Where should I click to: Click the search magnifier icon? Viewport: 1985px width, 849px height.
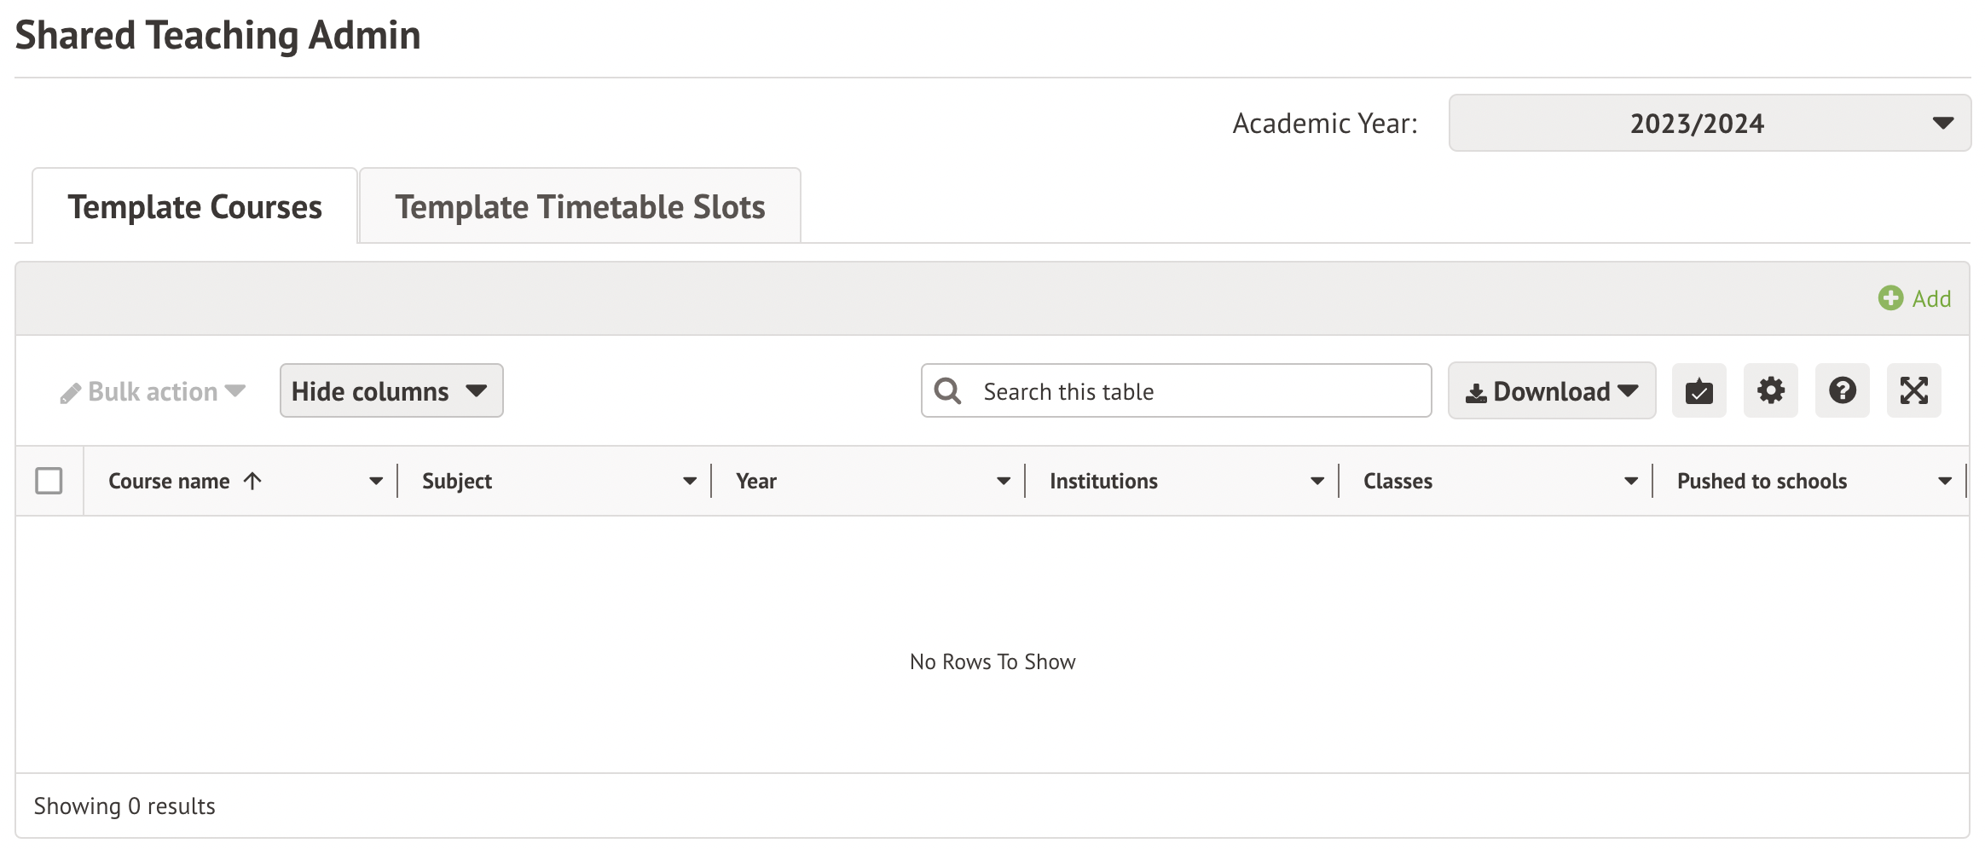(947, 391)
